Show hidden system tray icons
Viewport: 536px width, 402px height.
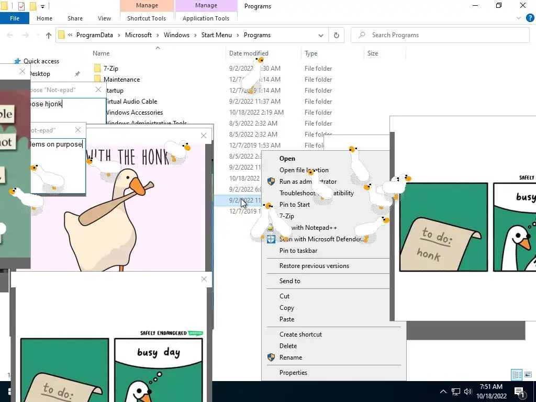pyautogui.click(x=443, y=392)
